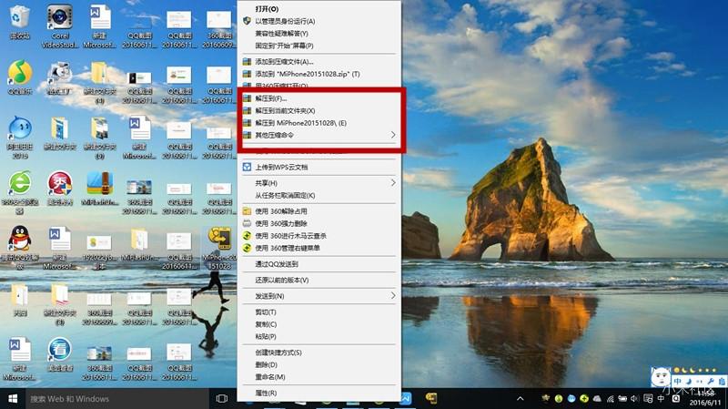Open Corel VideoStudio shortcut on desktop
The height and width of the screenshot is (409, 728).
pyautogui.click(x=59, y=26)
